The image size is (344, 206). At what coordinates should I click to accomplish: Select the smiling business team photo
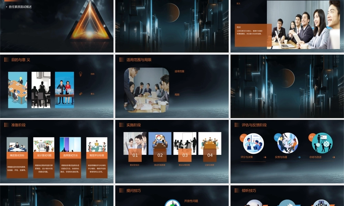tap(303, 24)
